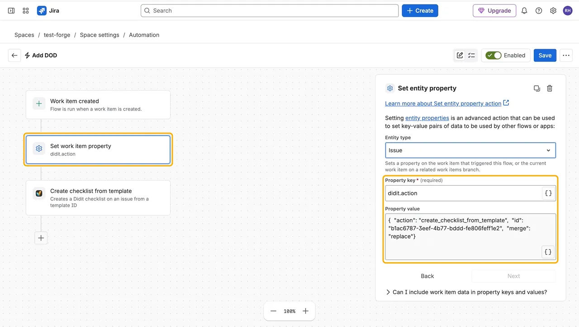This screenshot has width=579, height=327.
Task: Open the test-forge breadcrumb
Action: 57,35
